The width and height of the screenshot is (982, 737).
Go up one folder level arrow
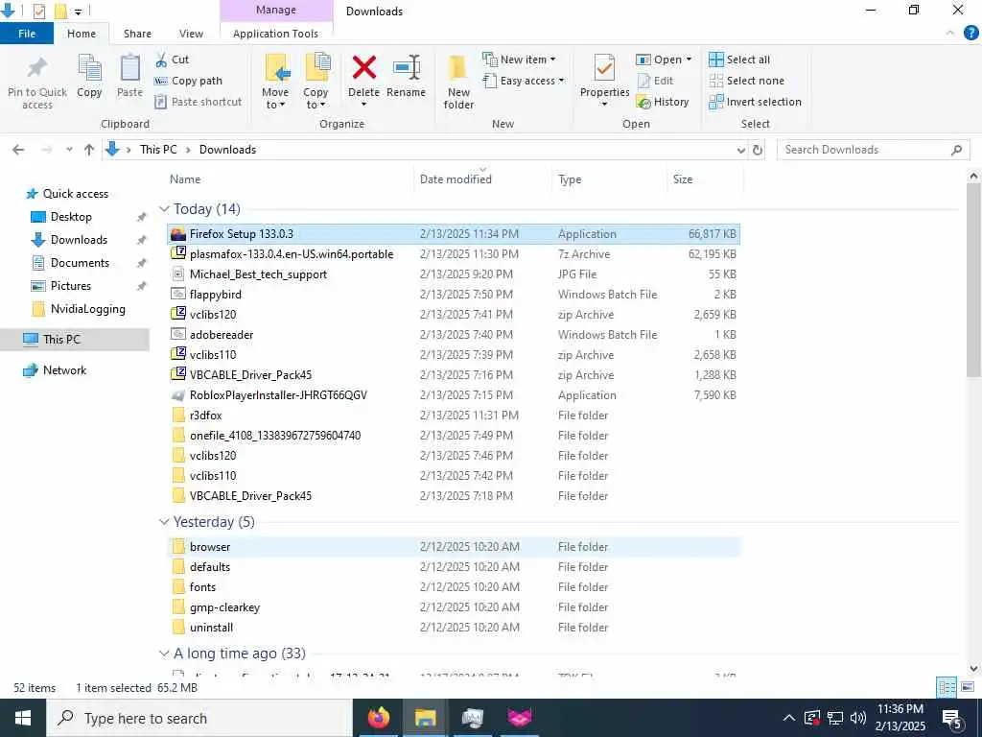89,150
